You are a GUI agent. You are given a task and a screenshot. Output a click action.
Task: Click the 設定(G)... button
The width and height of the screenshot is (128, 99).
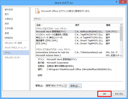pyautogui.click(x=75, y=86)
